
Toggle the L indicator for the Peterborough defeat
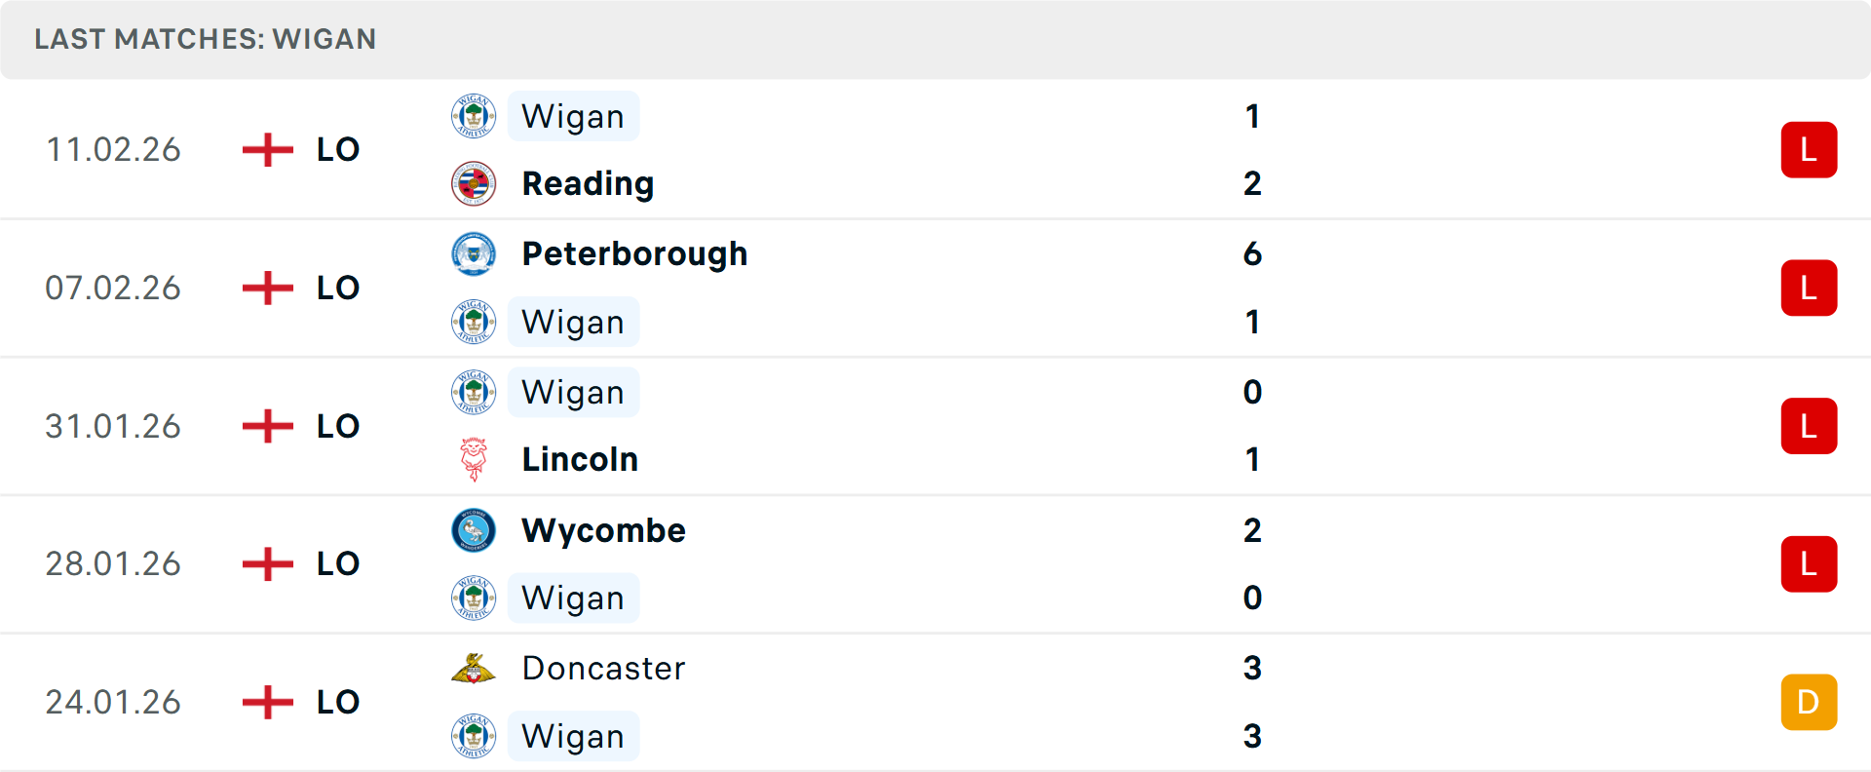coord(1810,288)
